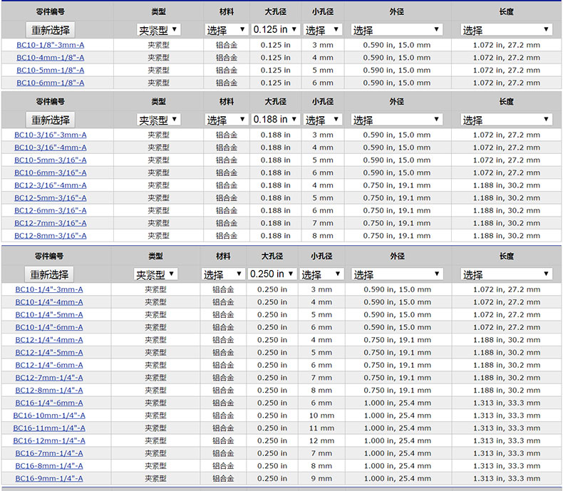The width and height of the screenshot is (563, 491).
Task: Open part link BC16-1/4"-6mm-A
Action: (49, 403)
